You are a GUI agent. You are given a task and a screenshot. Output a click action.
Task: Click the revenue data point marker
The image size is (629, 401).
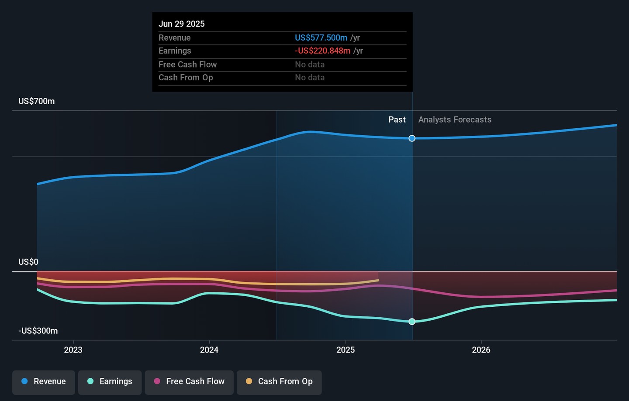point(412,138)
